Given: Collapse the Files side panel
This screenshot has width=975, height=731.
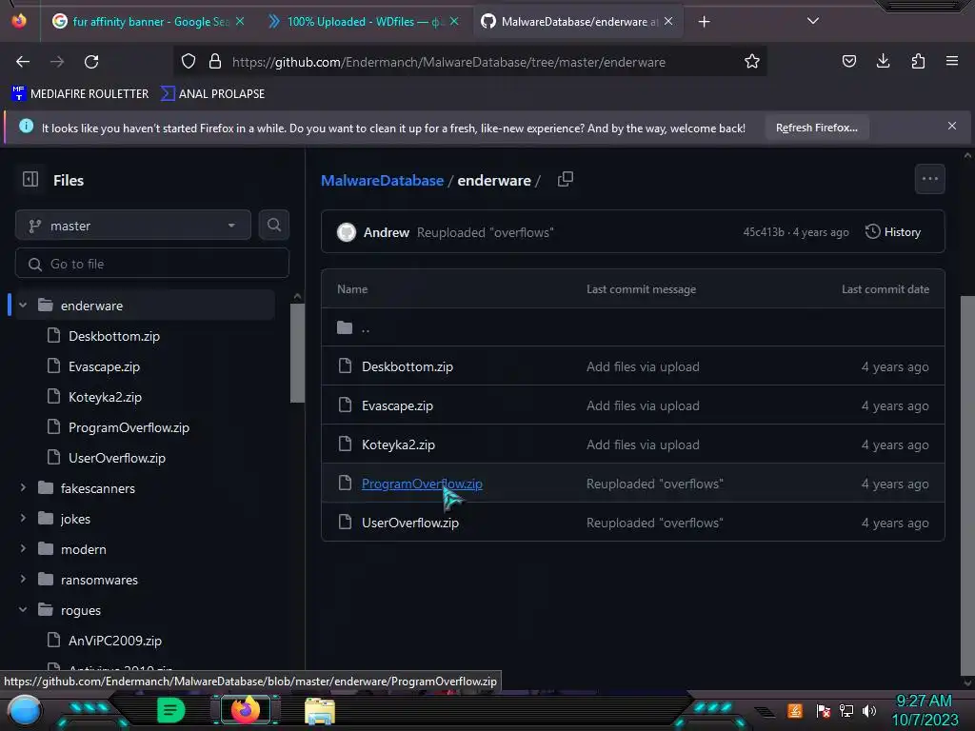Looking at the screenshot, I should (x=30, y=180).
